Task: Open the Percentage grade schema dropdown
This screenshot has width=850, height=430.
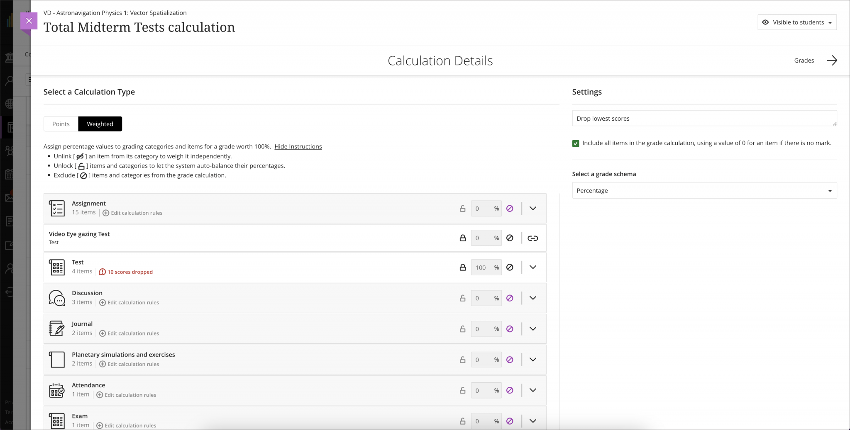Action: (x=704, y=190)
